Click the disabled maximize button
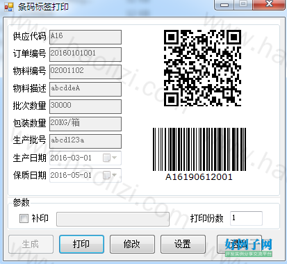The image size is (287, 264). click(243, 5)
